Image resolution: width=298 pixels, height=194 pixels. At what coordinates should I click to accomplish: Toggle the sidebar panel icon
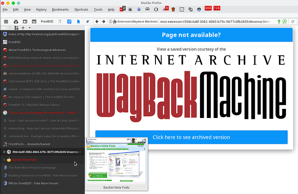click(x=25, y=22)
